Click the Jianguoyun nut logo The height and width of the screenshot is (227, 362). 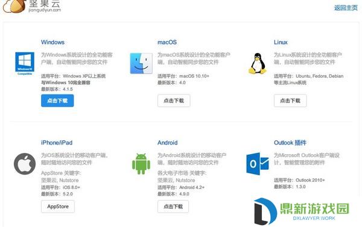point(14,6)
